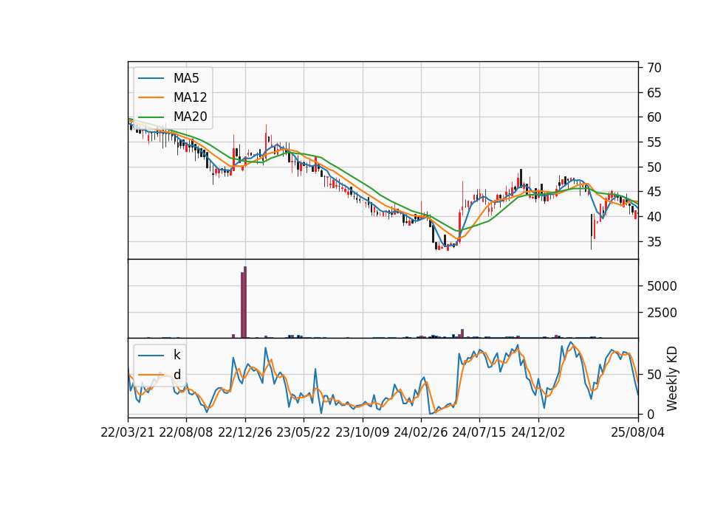Click the d legend label
Screen dimensions: 709x509
(x=177, y=375)
